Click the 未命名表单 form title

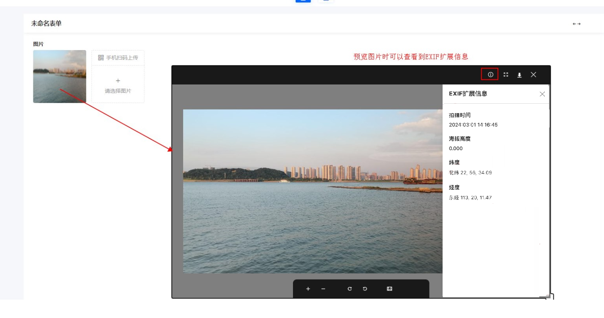[x=46, y=23]
